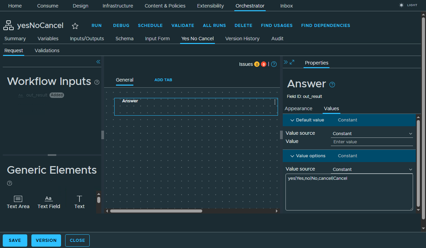The height and width of the screenshot is (248, 426).
Task: Click the VALIDATE action link
Action: tap(182, 26)
